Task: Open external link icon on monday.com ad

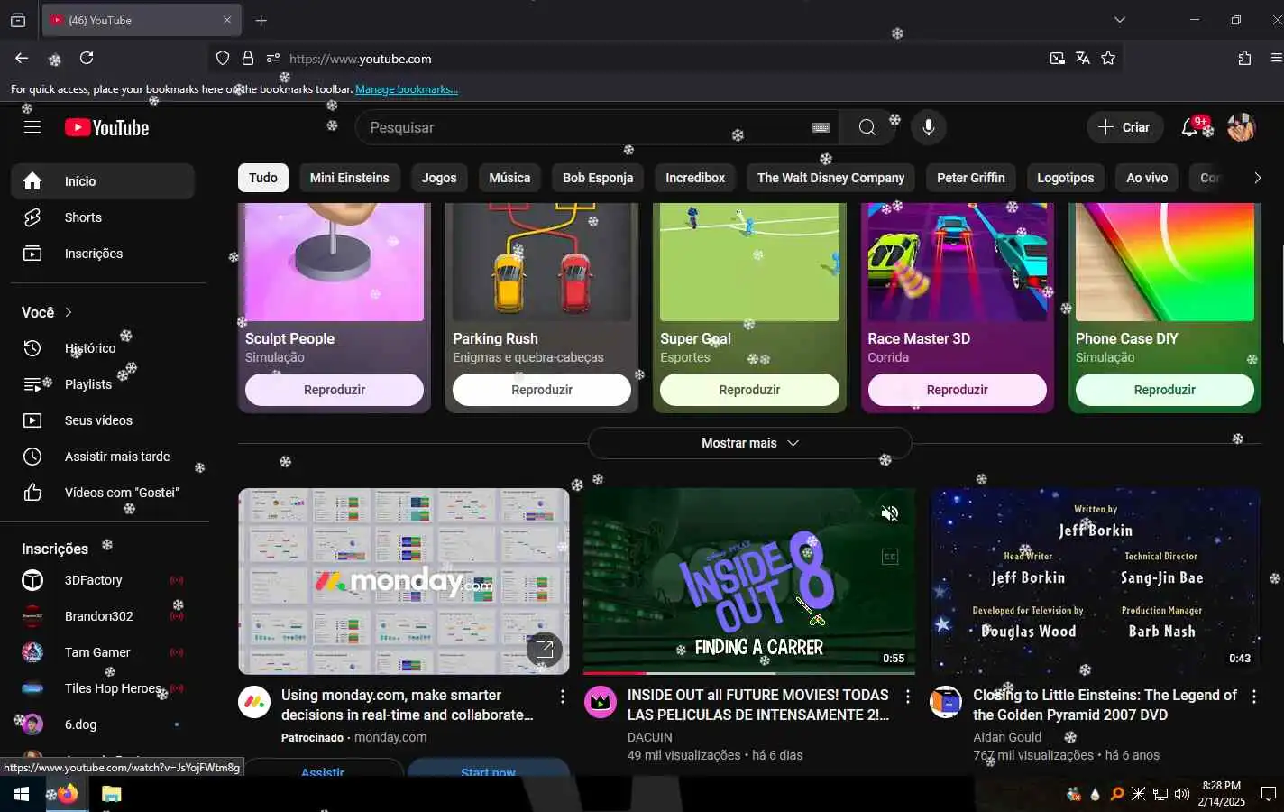Action: 545,649
